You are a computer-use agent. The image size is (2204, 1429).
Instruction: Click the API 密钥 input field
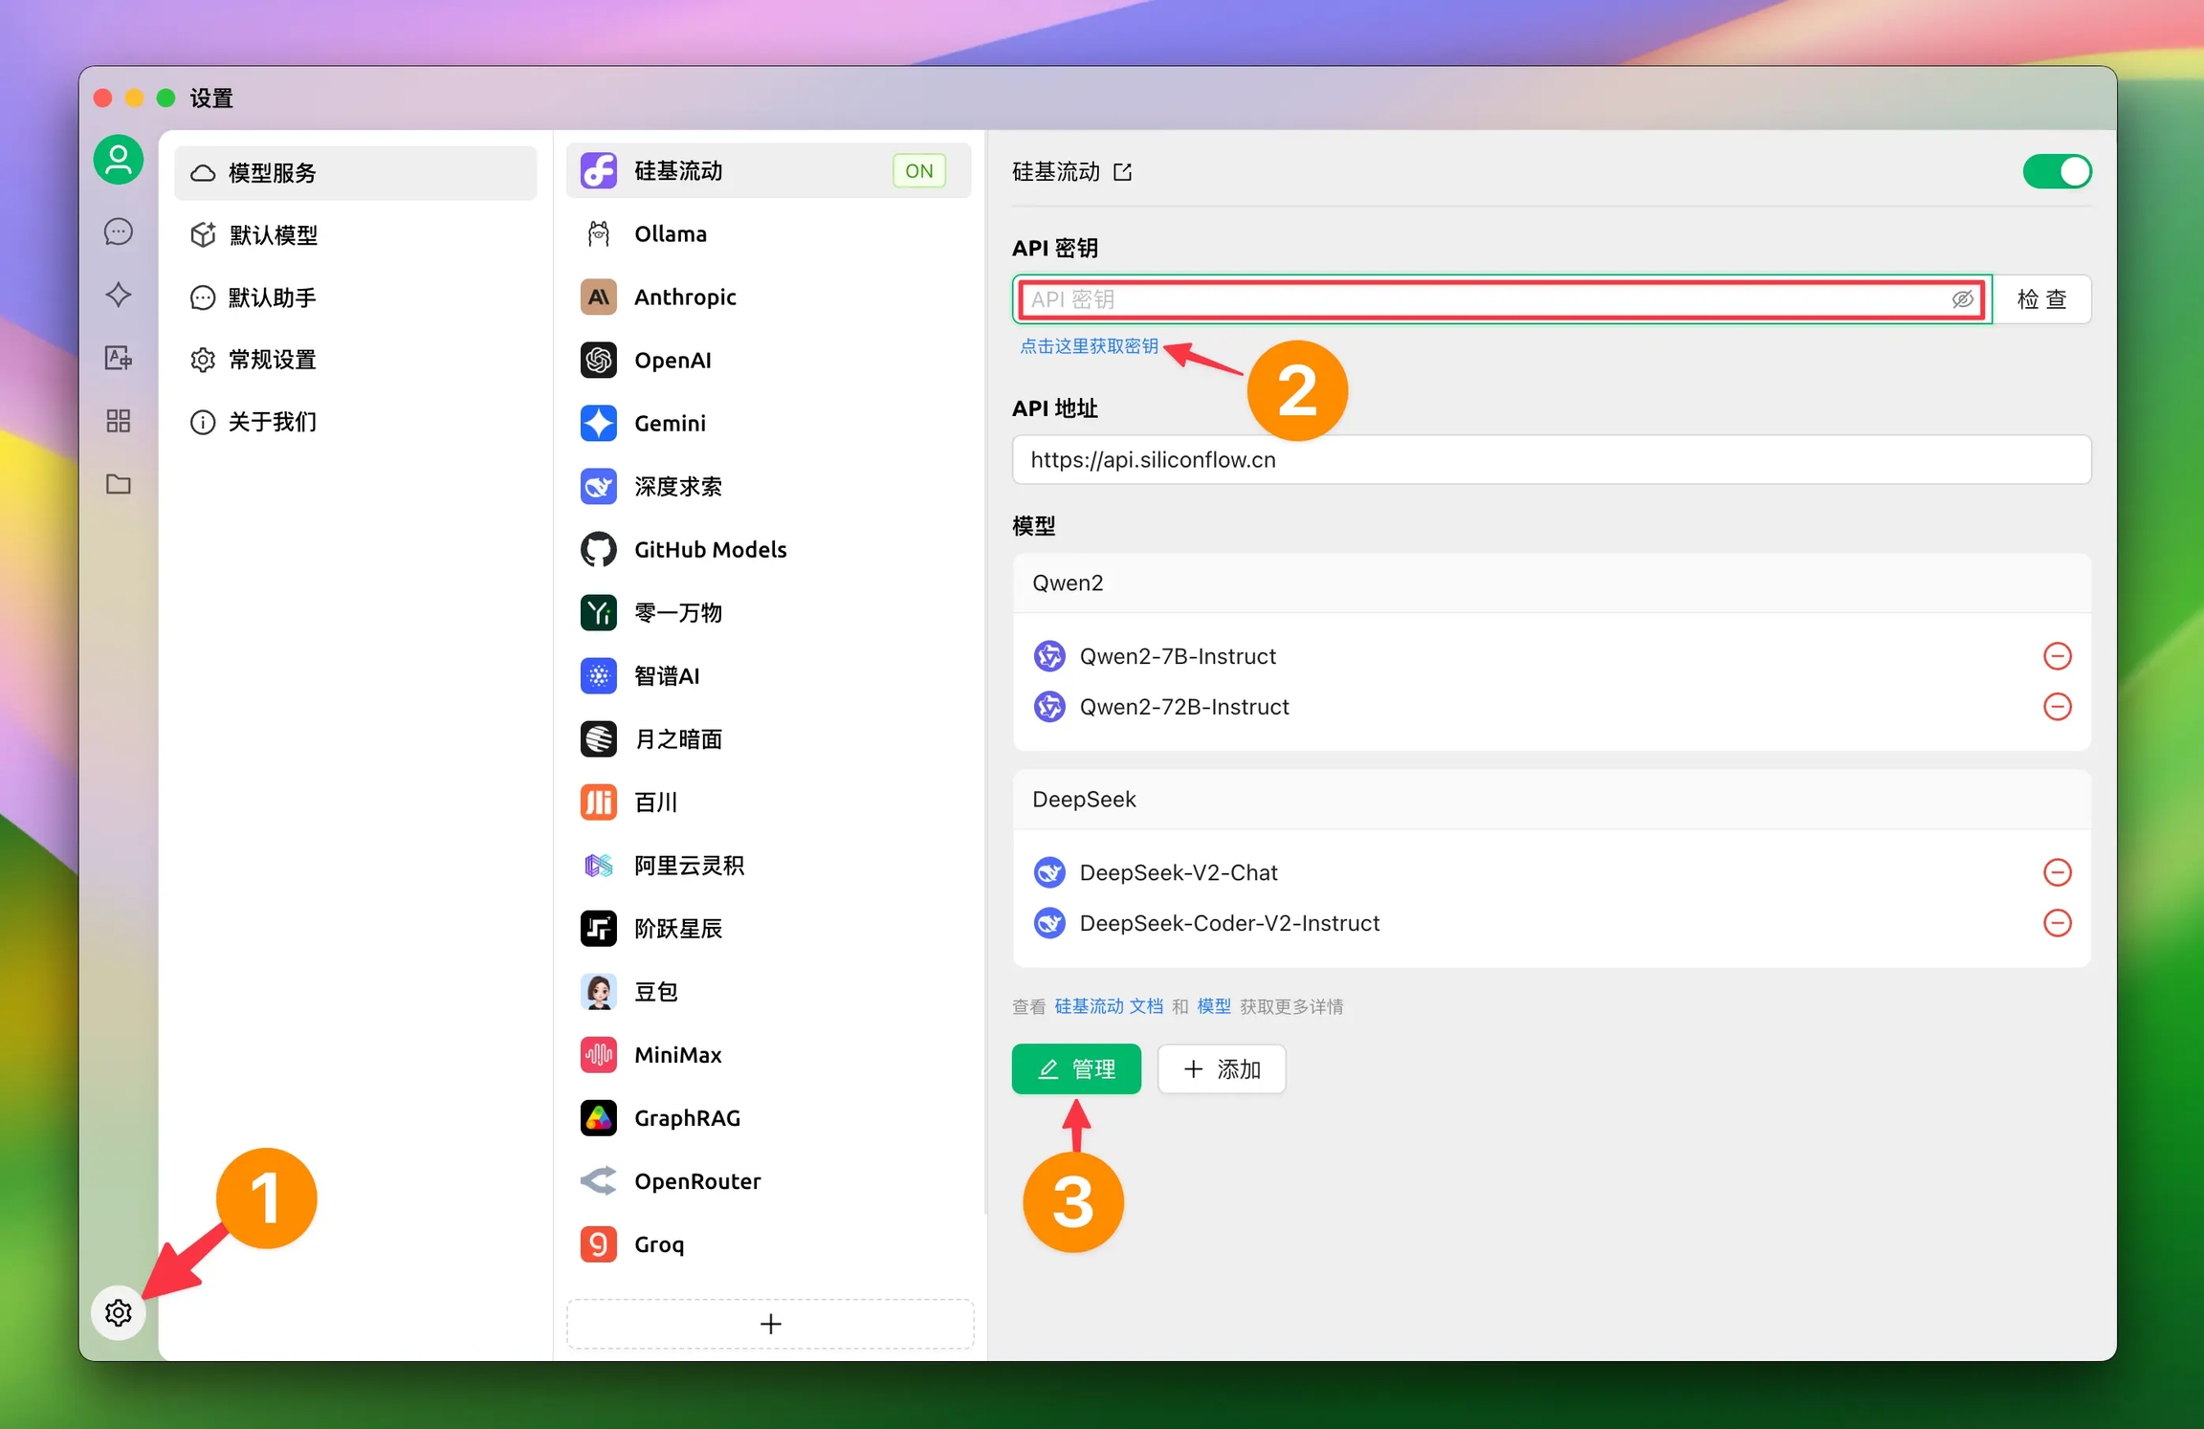[1483, 299]
